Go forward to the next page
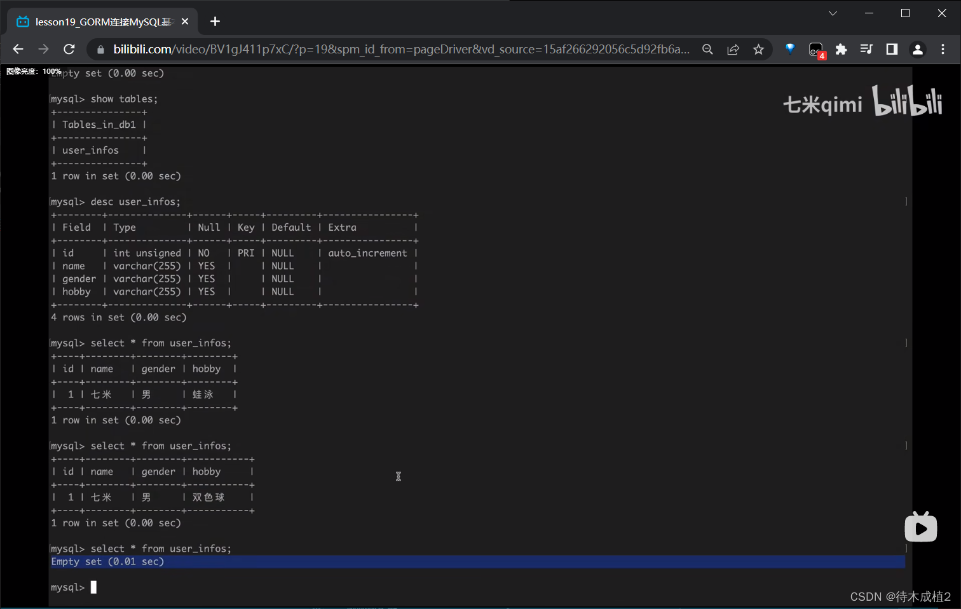 [x=43, y=49]
